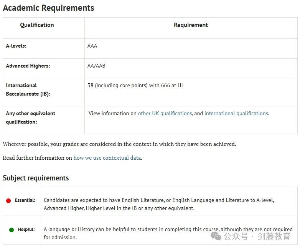Image resolution: width=300 pixels, height=248 pixels.
Task: Click the green Helpful indicator dot
Action: (12, 230)
